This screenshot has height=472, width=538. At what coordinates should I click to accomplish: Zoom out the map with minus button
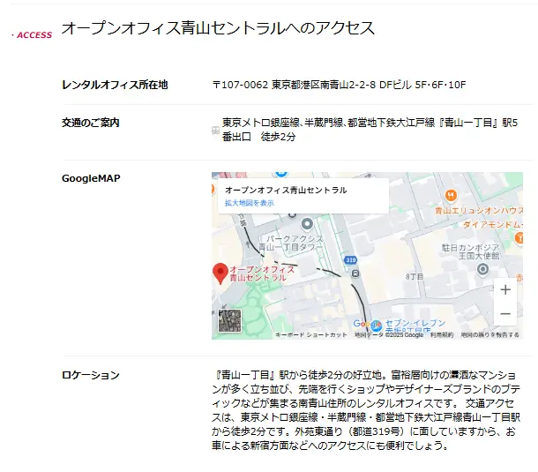coord(505,314)
